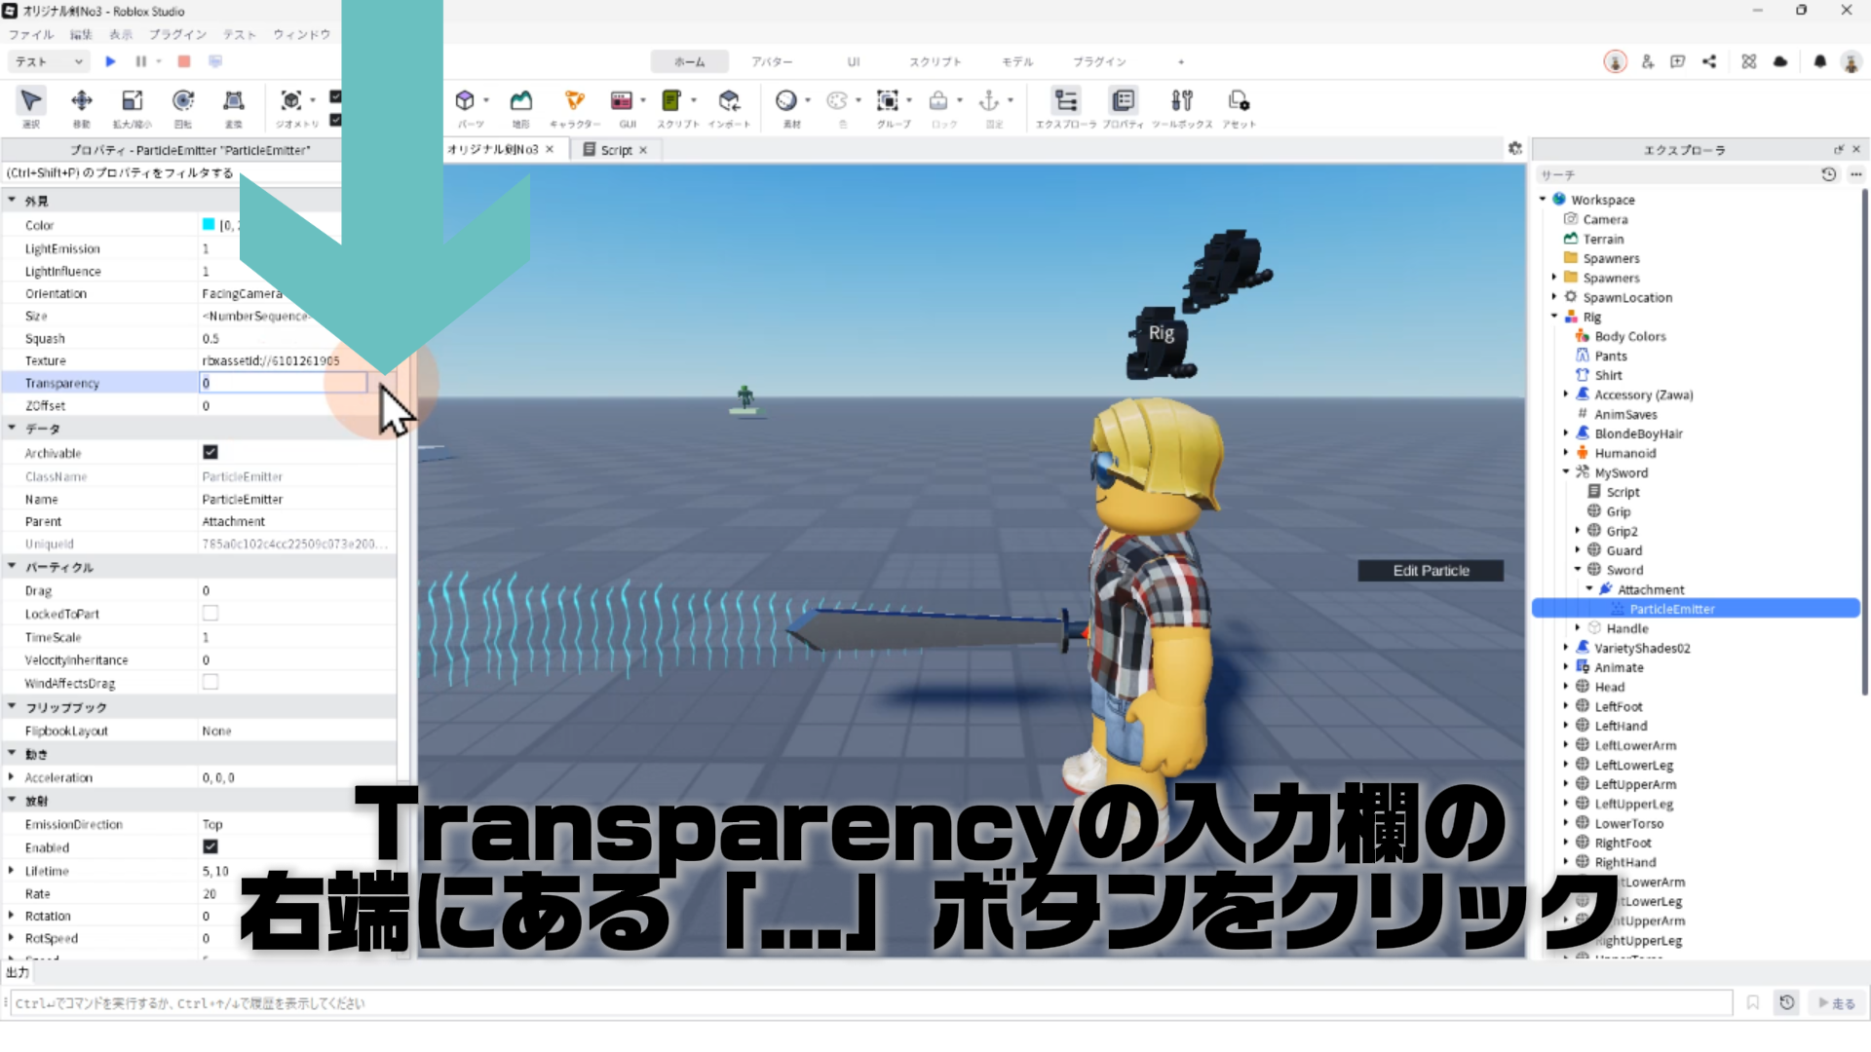Toggle the Archivable checkbox

[x=210, y=452]
